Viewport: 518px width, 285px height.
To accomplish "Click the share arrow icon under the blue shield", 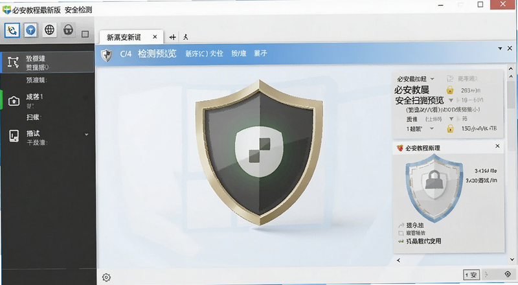I will [x=401, y=225].
